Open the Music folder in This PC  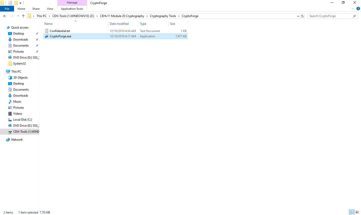(x=17, y=102)
